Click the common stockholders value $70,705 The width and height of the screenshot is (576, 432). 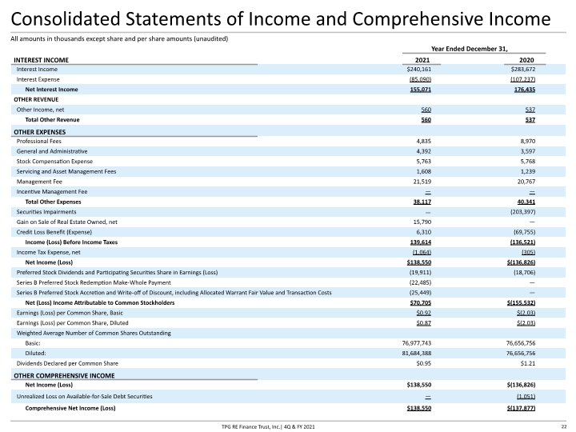pyautogui.click(x=421, y=302)
